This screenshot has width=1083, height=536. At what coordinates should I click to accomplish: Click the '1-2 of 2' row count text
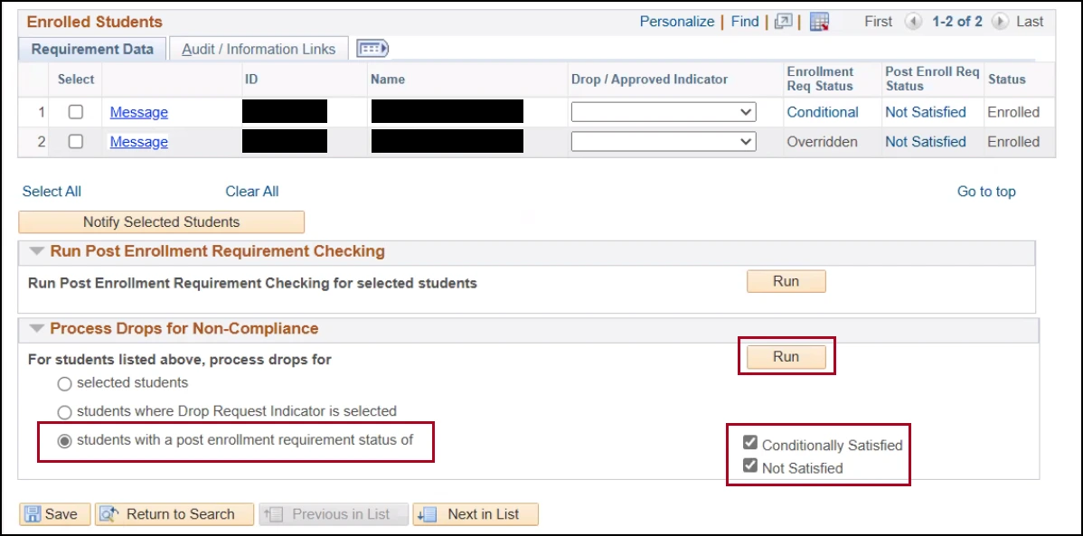[x=957, y=22]
